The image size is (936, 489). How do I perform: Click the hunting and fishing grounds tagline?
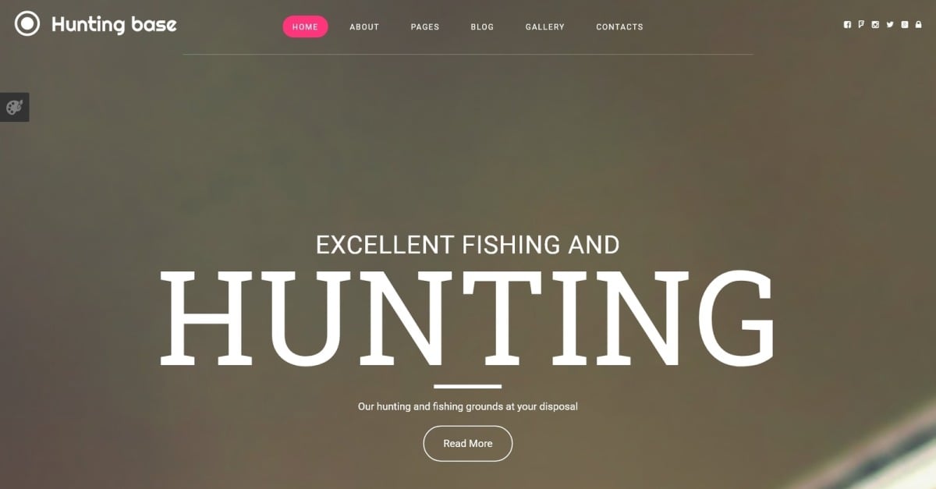(x=468, y=406)
